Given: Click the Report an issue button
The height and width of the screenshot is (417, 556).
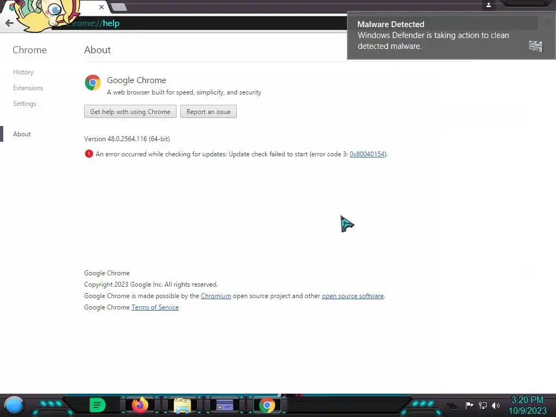Looking at the screenshot, I should (208, 112).
